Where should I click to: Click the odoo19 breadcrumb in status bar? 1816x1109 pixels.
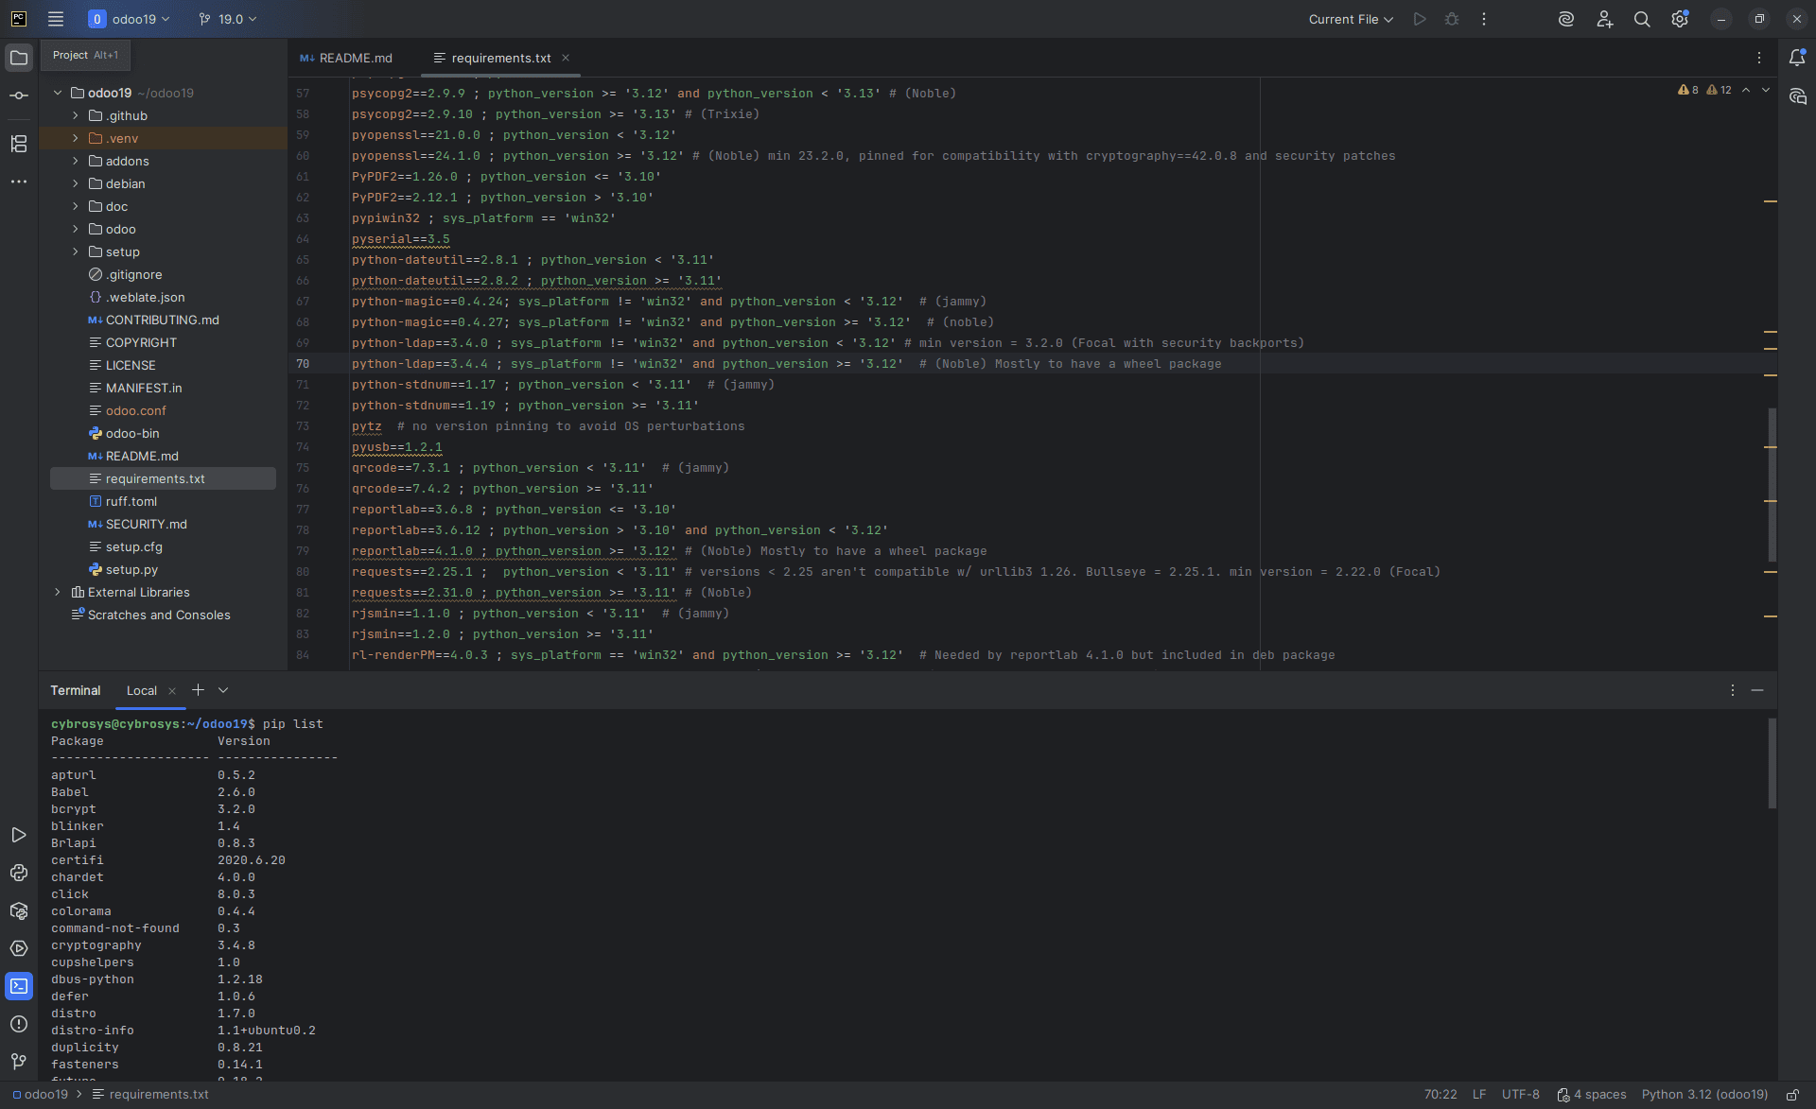pyautogui.click(x=41, y=1095)
